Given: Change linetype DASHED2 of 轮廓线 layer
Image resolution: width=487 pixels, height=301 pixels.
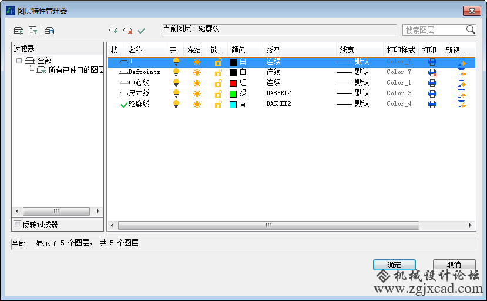Looking at the screenshot, I should point(278,104).
